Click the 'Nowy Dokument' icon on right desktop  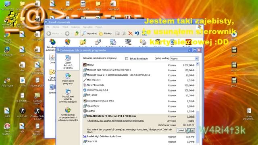pyautogui.click(x=249, y=114)
